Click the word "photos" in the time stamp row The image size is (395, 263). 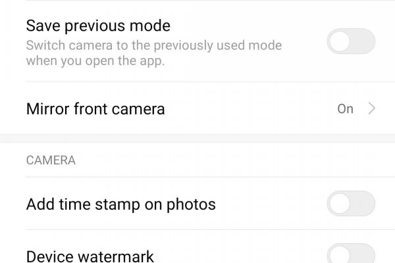(x=191, y=204)
